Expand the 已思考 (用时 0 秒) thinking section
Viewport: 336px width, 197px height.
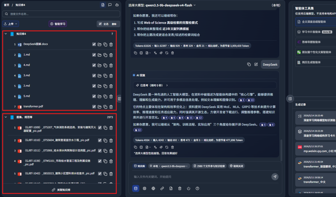click(205, 85)
